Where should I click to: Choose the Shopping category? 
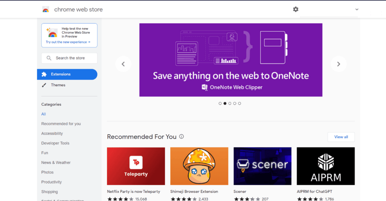[49, 192]
